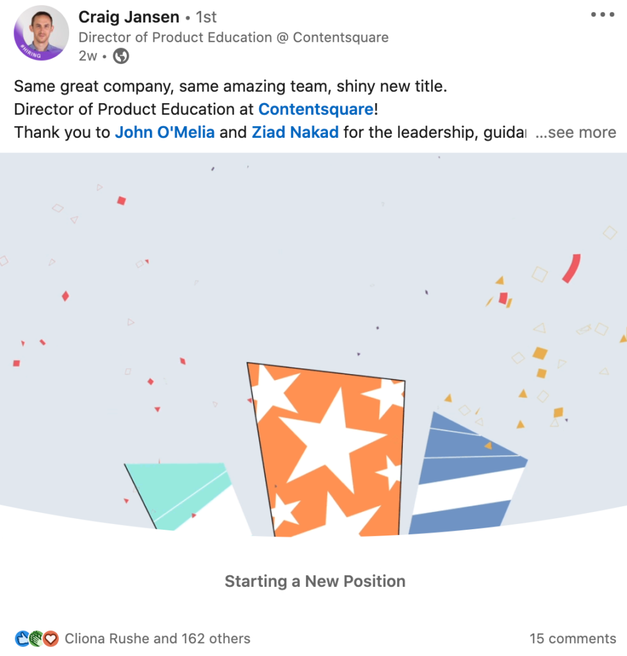Open the Contentsquare company link
This screenshot has width=627, height=656.
point(316,109)
